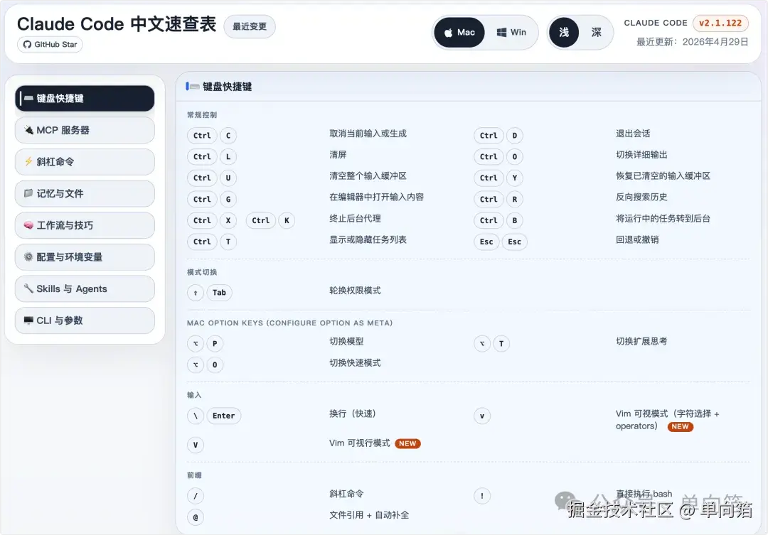Click the backslash key beside Enter

click(x=196, y=416)
